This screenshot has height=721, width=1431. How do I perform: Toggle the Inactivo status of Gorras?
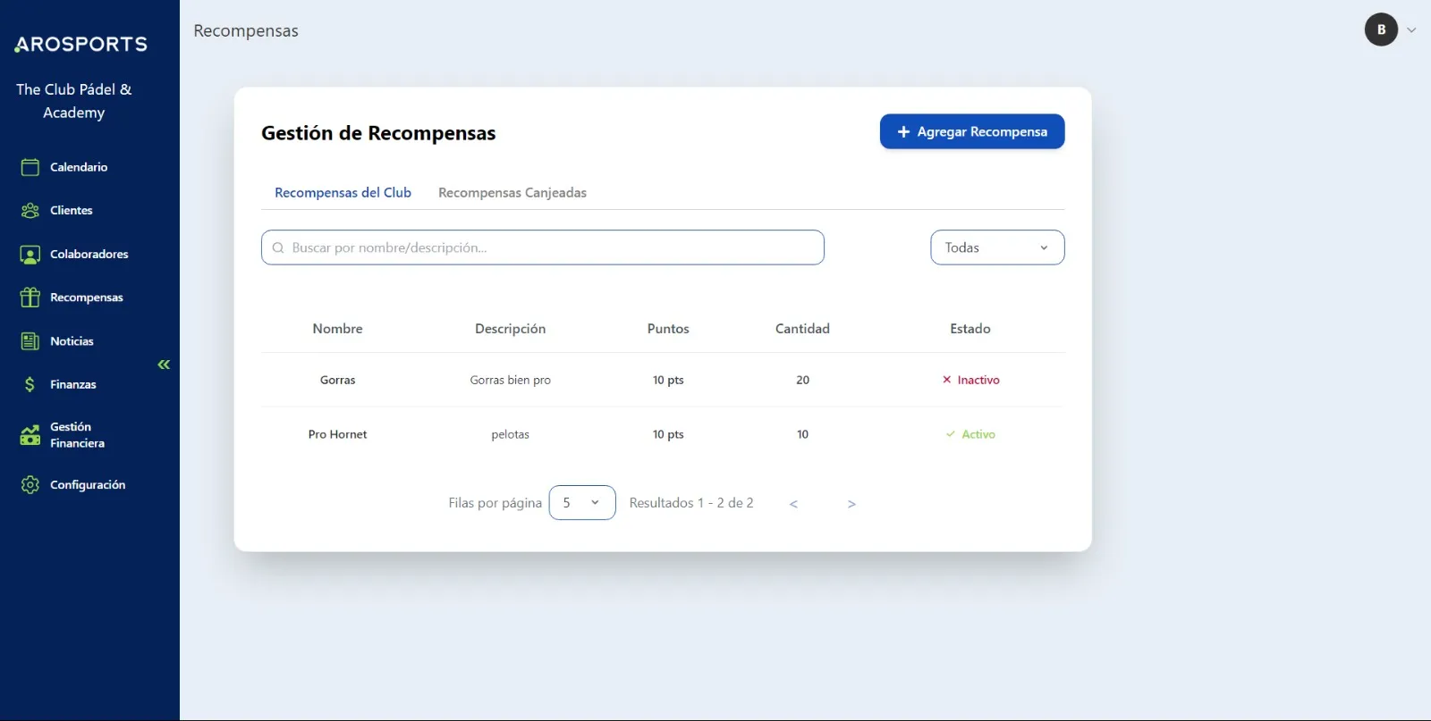[970, 380]
